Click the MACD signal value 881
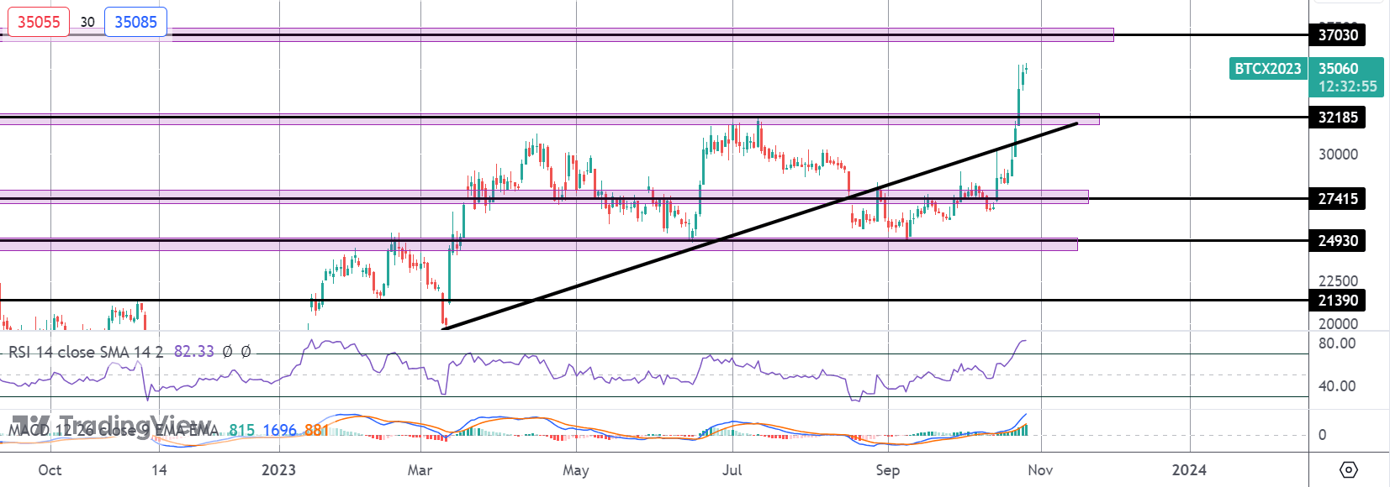The width and height of the screenshot is (1390, 487). coord(317,430)
